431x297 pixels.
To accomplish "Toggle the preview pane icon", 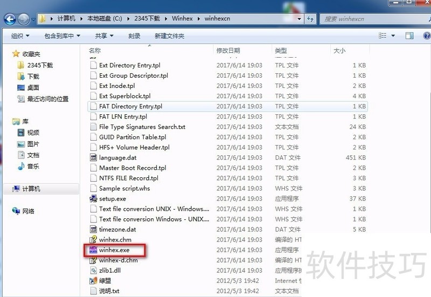I will [x=409, y=36].
